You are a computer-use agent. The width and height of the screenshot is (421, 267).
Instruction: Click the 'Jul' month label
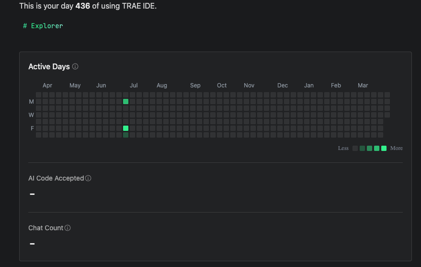click(134, 85)
